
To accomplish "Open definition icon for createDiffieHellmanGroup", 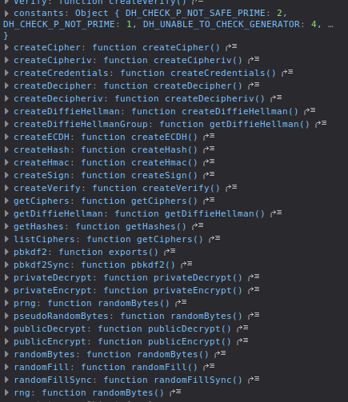I will click(321, 124).
